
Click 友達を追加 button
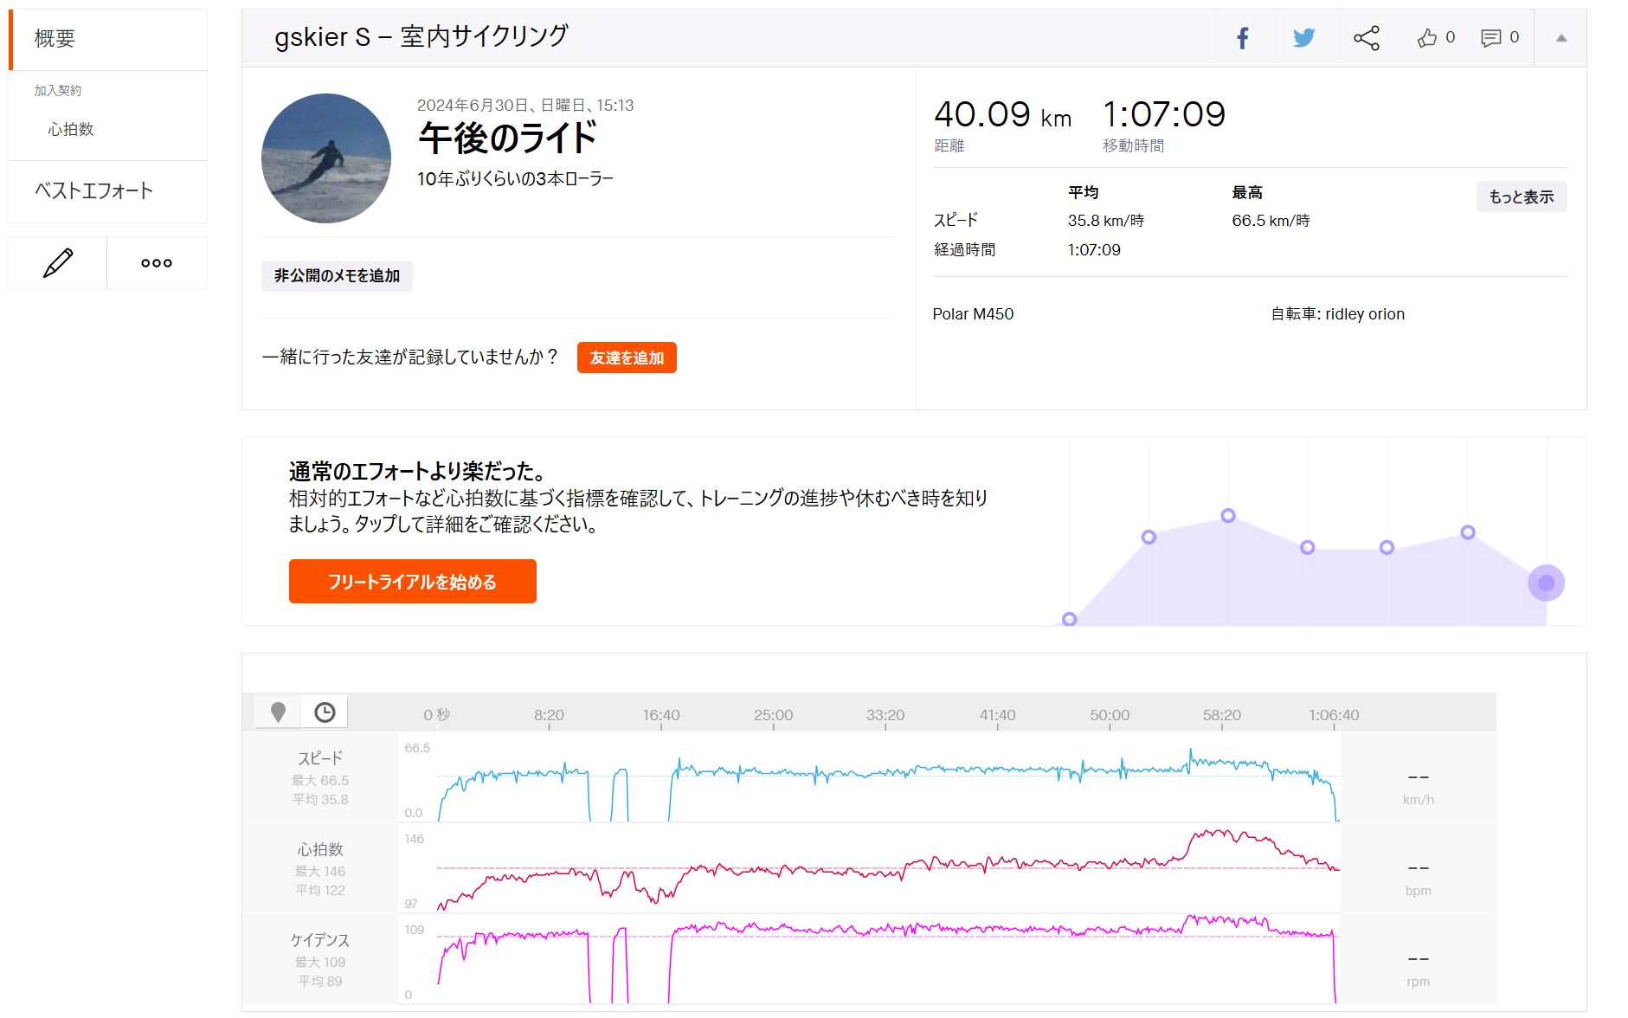tap(627, 358)
